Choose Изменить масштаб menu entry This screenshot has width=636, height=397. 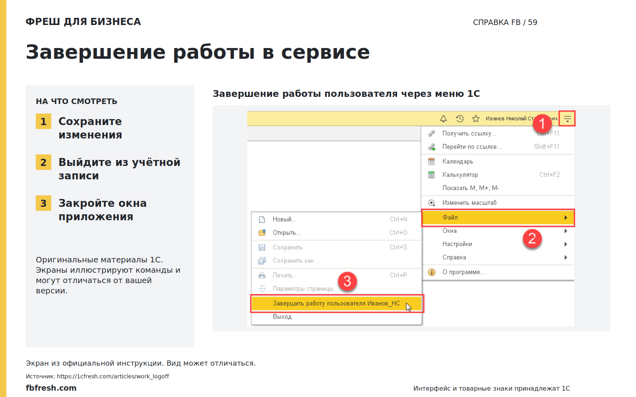pos(498,203)
